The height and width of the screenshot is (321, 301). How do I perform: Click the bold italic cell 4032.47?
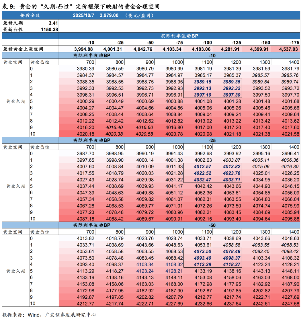[203, 179]
